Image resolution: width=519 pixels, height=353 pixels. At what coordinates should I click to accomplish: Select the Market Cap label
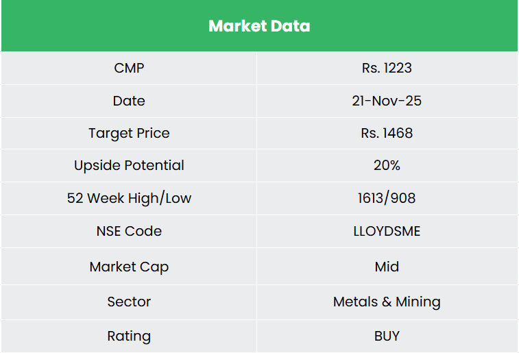pos(129,267)
